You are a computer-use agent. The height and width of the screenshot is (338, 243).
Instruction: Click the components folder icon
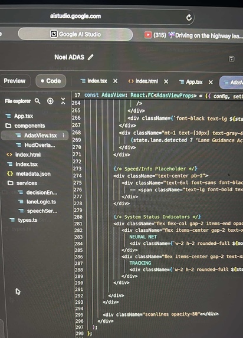8,126
